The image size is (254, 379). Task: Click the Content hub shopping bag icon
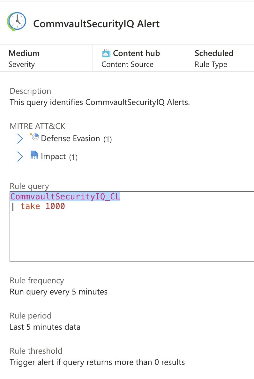tap(106, 53)
